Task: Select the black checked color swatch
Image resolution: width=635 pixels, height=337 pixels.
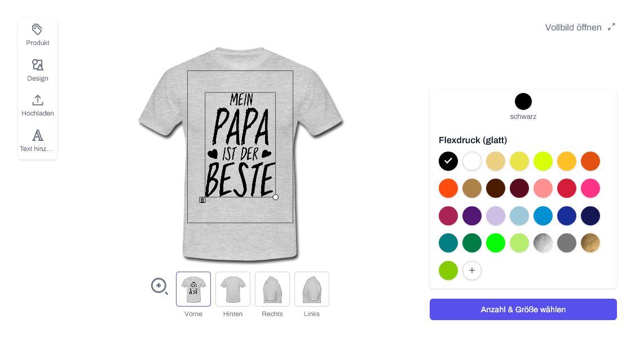Action: (448, 161)
